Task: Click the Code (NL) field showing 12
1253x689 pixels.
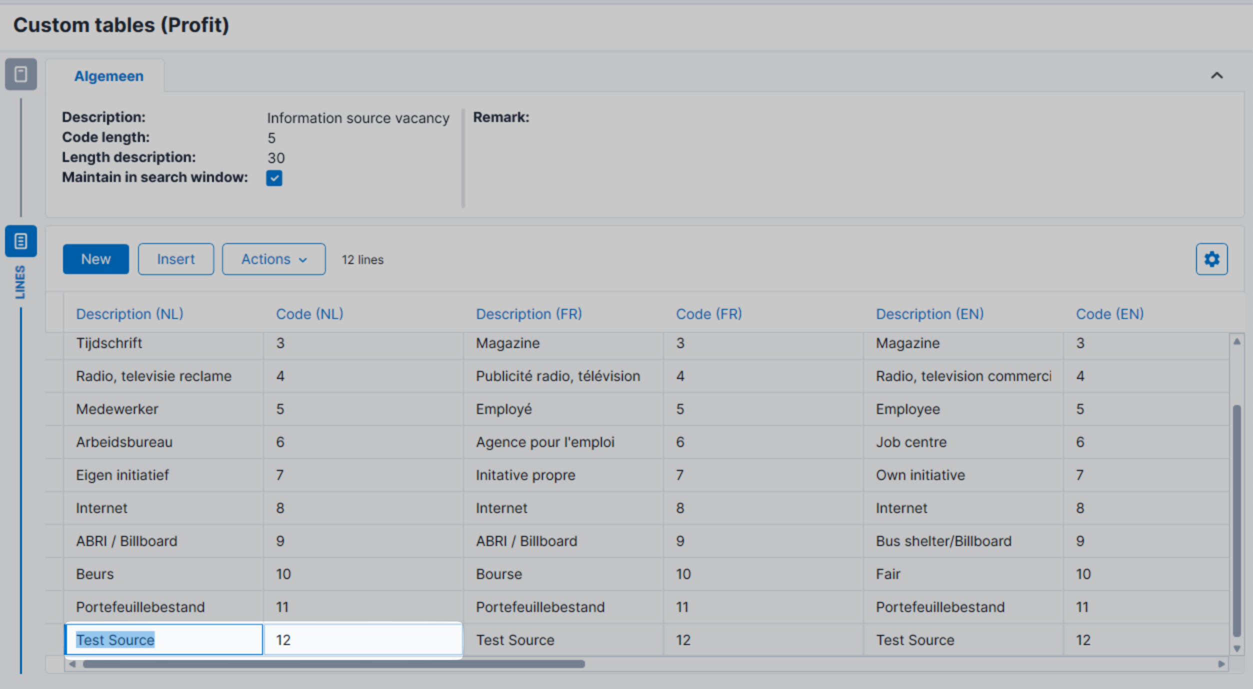Action: pos(362,639)
